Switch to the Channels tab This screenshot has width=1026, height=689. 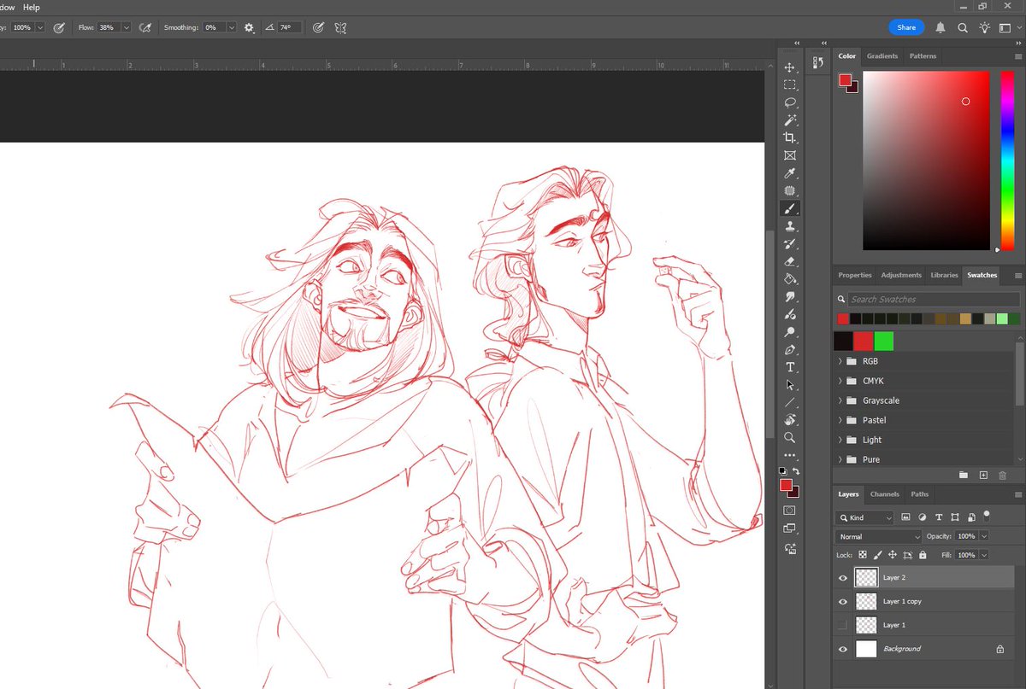(x=884, y=493)
